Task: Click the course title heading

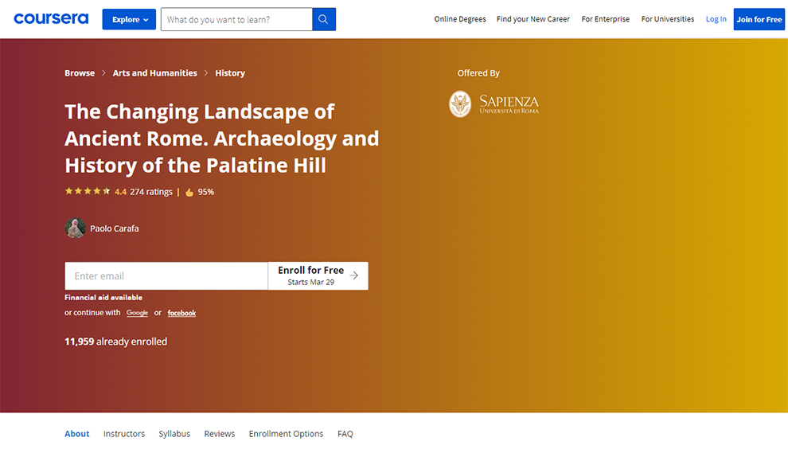Action: pos(221,139)
